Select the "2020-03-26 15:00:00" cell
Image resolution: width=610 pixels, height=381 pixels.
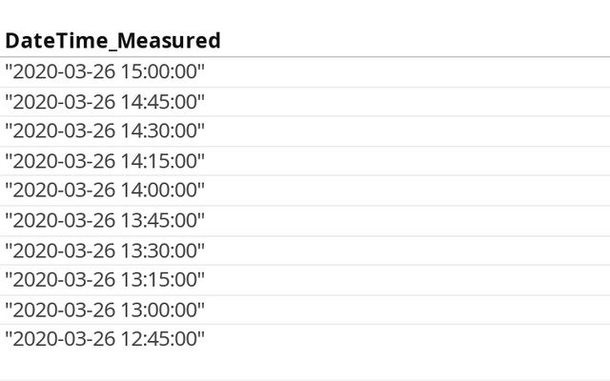105,71
